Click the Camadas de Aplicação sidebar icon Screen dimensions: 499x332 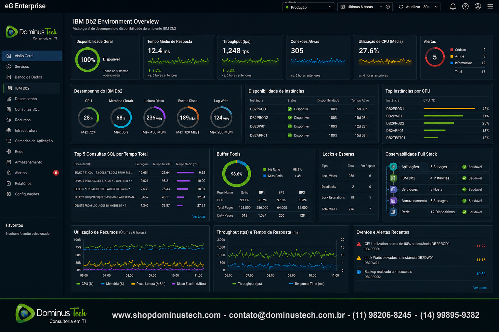[x=9, y=141]
